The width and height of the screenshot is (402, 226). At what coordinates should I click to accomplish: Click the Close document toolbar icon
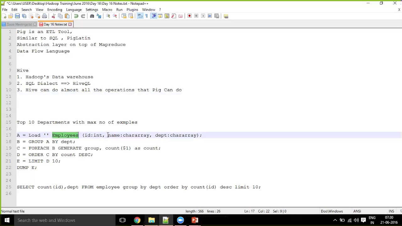click(x=31, y=16)
